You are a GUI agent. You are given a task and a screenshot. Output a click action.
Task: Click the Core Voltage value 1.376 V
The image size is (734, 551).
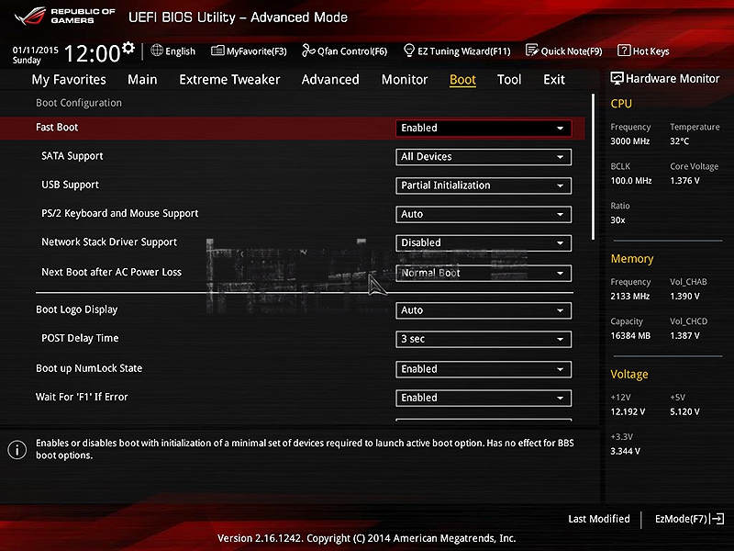click(684, 180)
